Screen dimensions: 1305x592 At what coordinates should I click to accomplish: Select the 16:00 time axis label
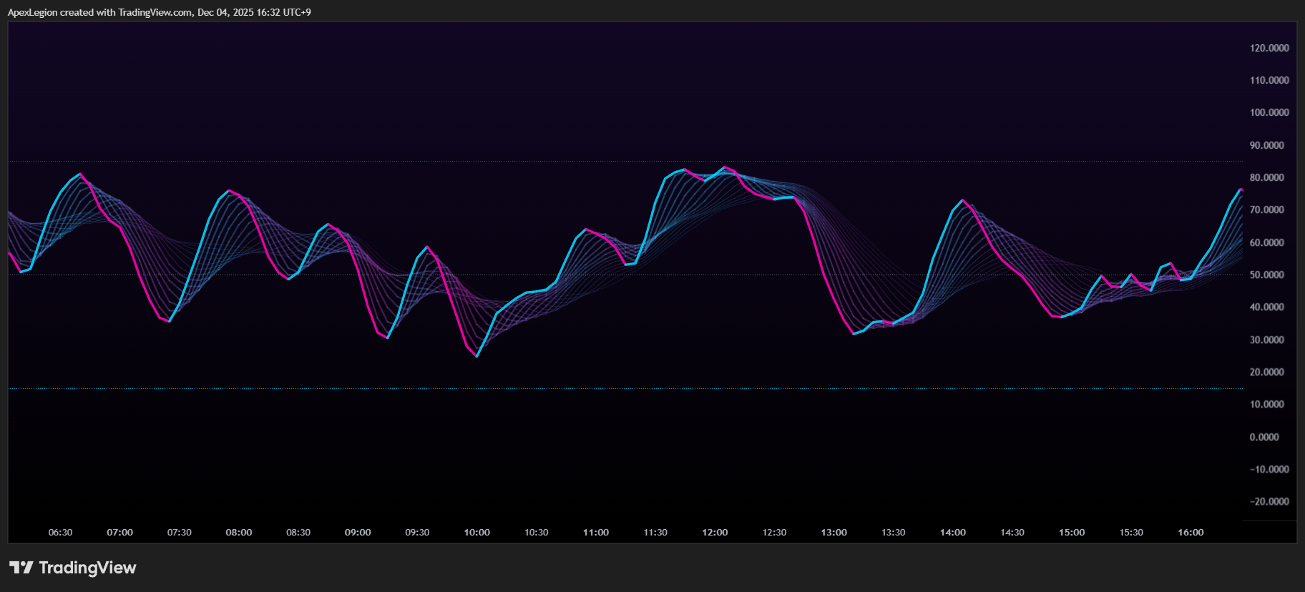point(1191,532)
